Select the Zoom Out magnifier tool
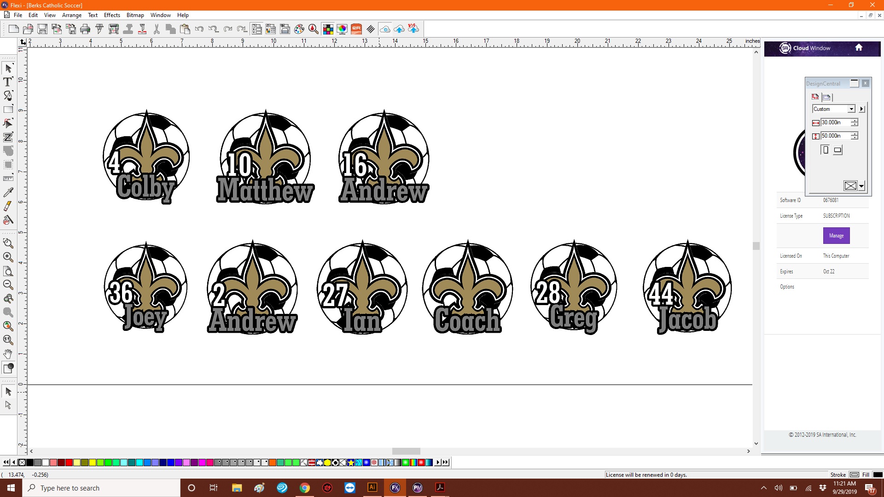 (x=8, y=284)
